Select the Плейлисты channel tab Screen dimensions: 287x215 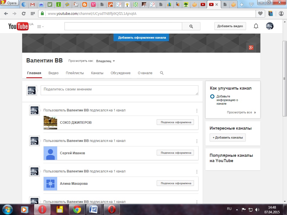point(75,73)
